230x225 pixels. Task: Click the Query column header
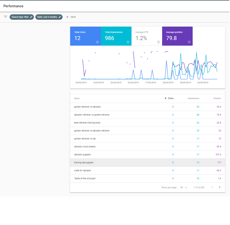77,98
